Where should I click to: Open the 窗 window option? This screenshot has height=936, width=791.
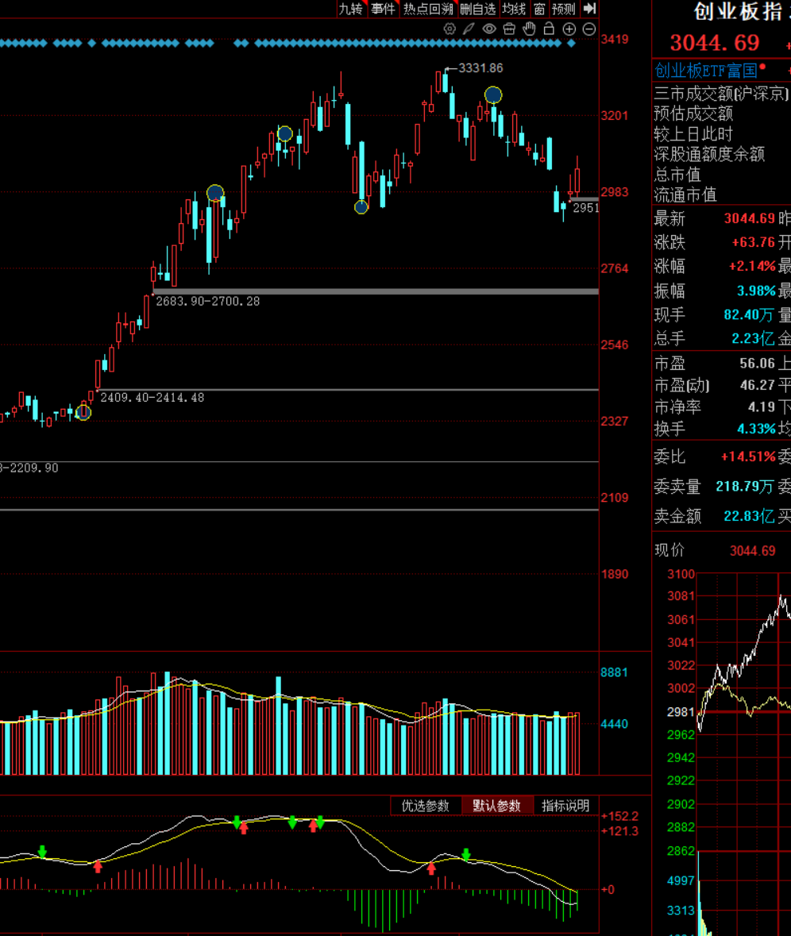tap(539, 9)
